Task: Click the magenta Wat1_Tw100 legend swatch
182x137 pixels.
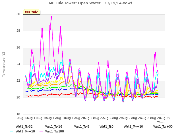Action: tap(41, 132)
